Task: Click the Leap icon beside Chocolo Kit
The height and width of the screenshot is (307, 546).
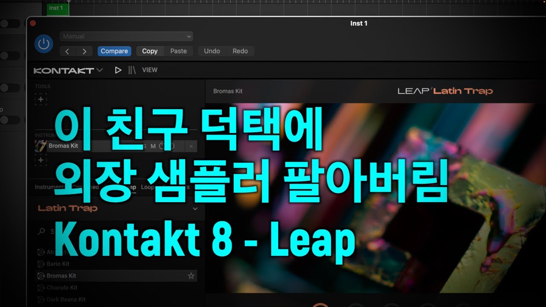Action: 41,288
